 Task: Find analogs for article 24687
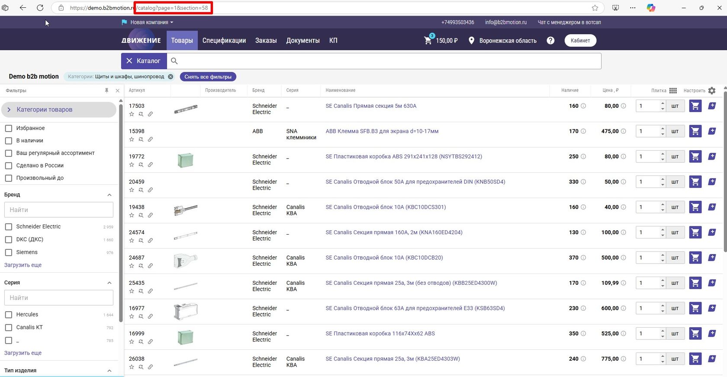(141, 266)
